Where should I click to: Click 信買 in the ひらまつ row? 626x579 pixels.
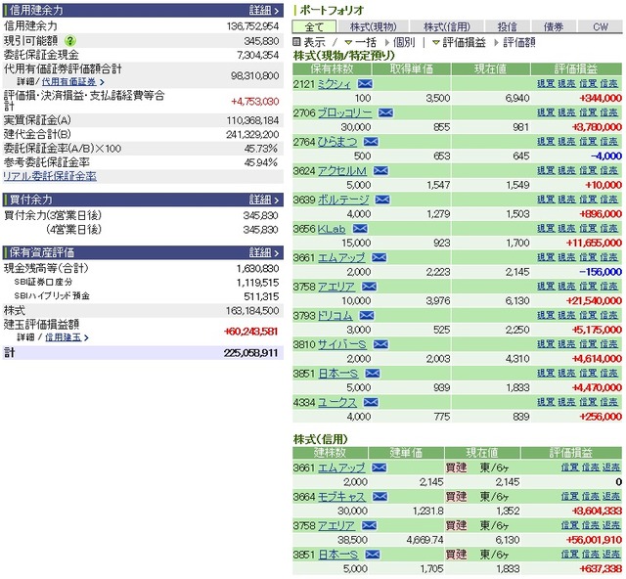point(588,142)
